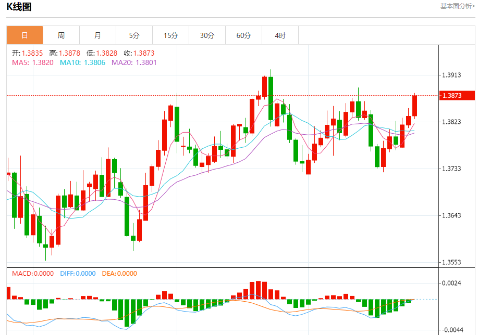This screenshot has width=478, height=335.
Task: Click the 高: 1.3878 high price
Action: point(65,53)
